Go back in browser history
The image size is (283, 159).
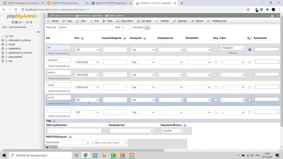coord(4,10)
